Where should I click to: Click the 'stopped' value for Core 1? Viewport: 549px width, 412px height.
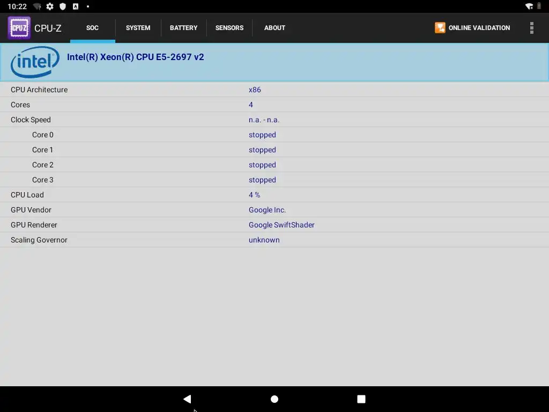tap(262, 150)
